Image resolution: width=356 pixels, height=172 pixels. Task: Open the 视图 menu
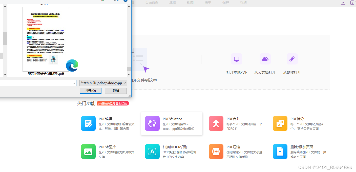tap(190, 3)
